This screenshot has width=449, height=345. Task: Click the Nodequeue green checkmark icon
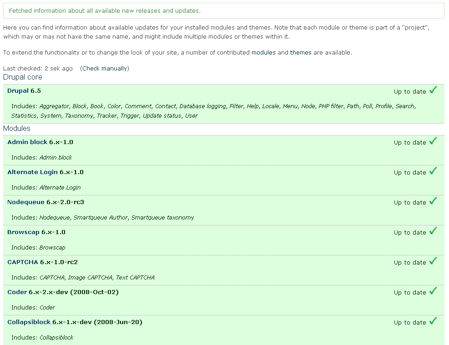[433, 201]
